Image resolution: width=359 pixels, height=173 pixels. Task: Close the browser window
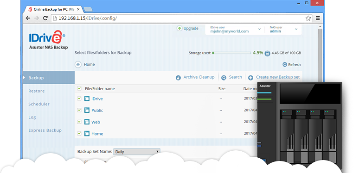(x=317, y=3)
